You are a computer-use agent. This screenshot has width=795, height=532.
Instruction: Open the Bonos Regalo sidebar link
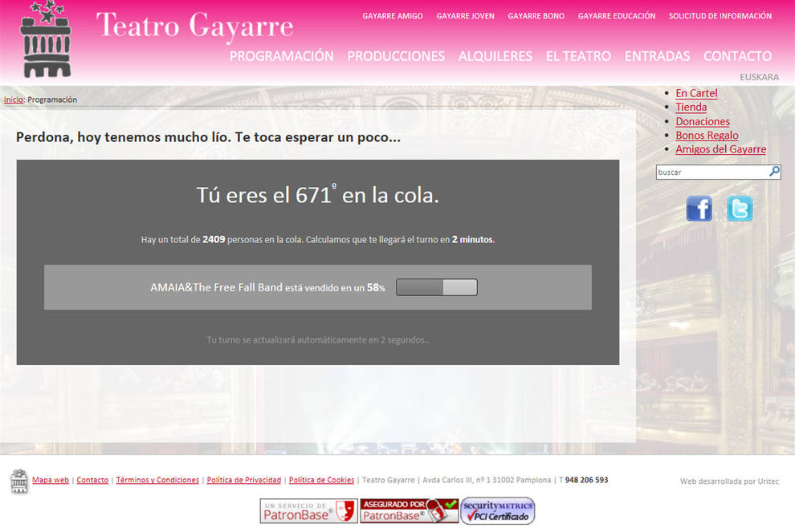(707, 136)
